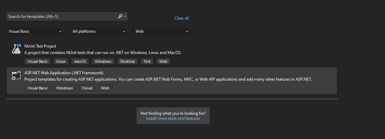Click the Web tag under NUnit project

[163, 61]
